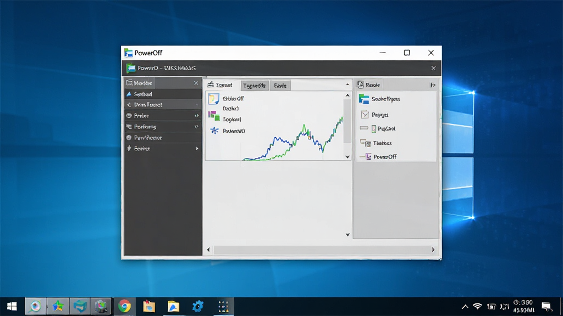Switch to the middle grey tab in center panel

coord(255,86)
